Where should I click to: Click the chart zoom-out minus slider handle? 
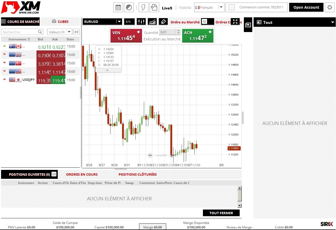tap(150, 155)
